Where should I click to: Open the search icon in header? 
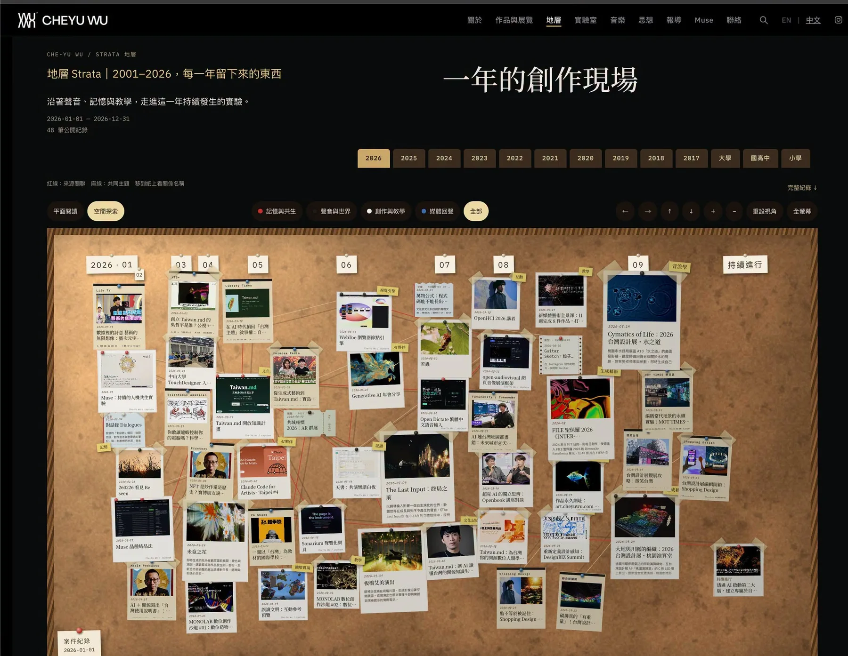coord(764,20)
